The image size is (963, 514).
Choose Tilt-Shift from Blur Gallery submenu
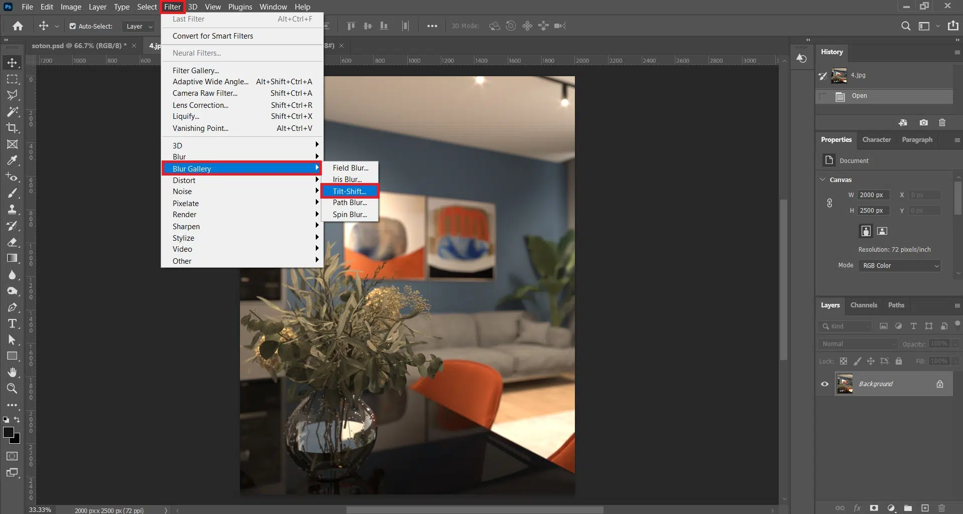click(x=349, y=191)
